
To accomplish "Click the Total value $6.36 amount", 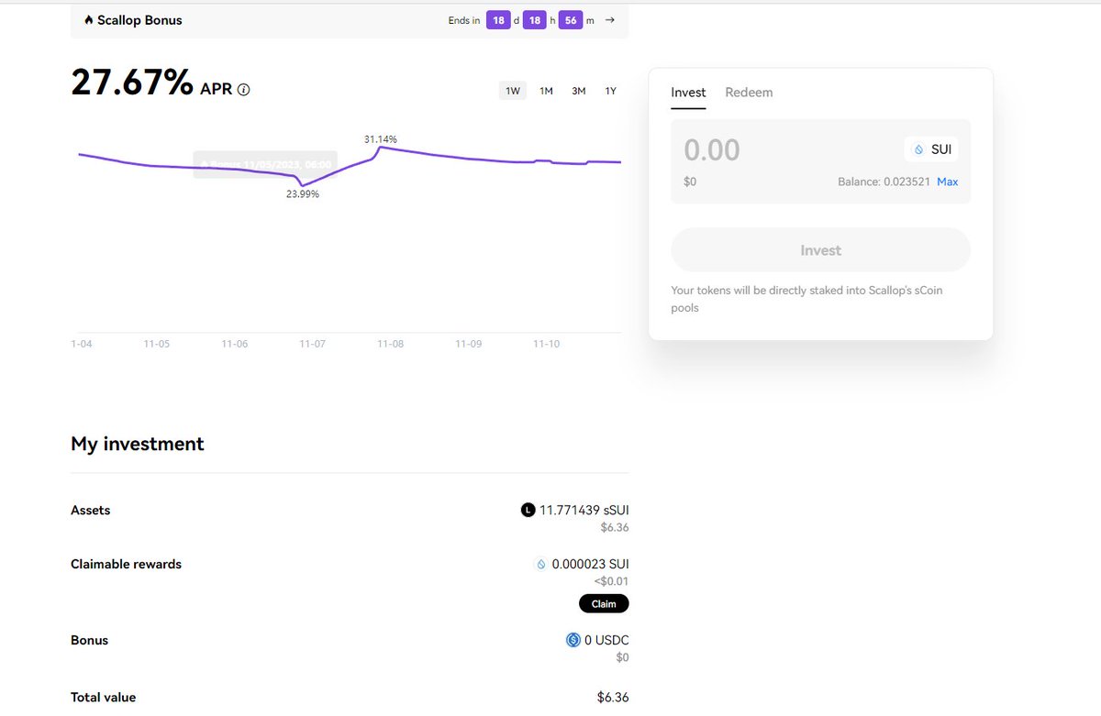I will point(613,698).
